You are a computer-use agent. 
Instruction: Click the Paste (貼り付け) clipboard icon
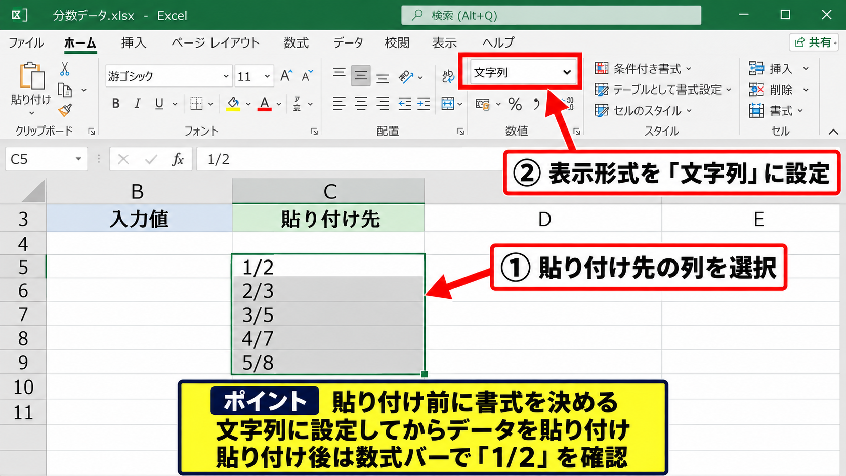point(31,76)
